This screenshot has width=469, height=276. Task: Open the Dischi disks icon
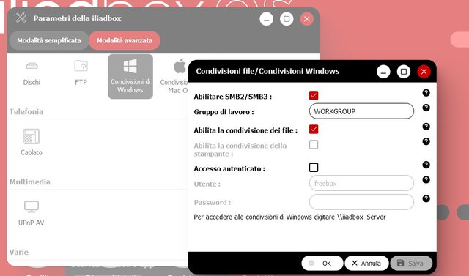point(32,73)
